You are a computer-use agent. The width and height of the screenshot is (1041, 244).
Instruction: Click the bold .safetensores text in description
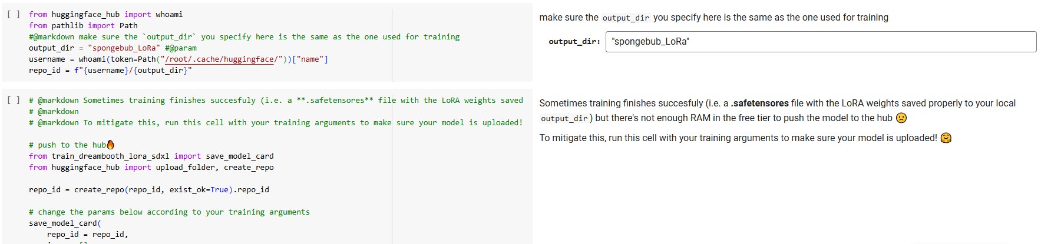(x=759, y=103)
